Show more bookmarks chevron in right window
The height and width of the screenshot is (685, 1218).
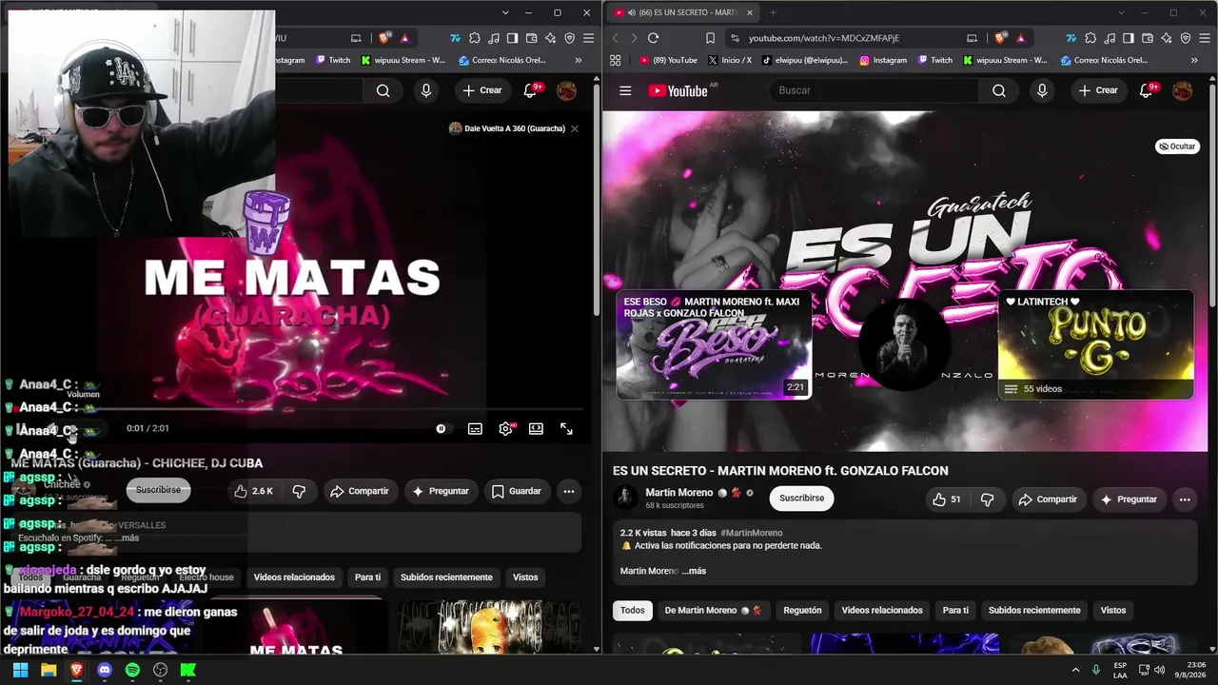click(x=1194, y=60)
